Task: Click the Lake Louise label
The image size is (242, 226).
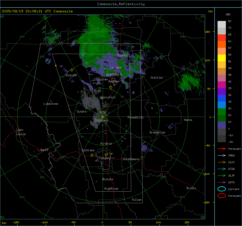Action: pyautogui.click(x=21, y=132)
